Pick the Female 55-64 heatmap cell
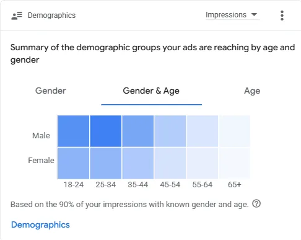Screen dimensions: 301x240 pos(203,163)
